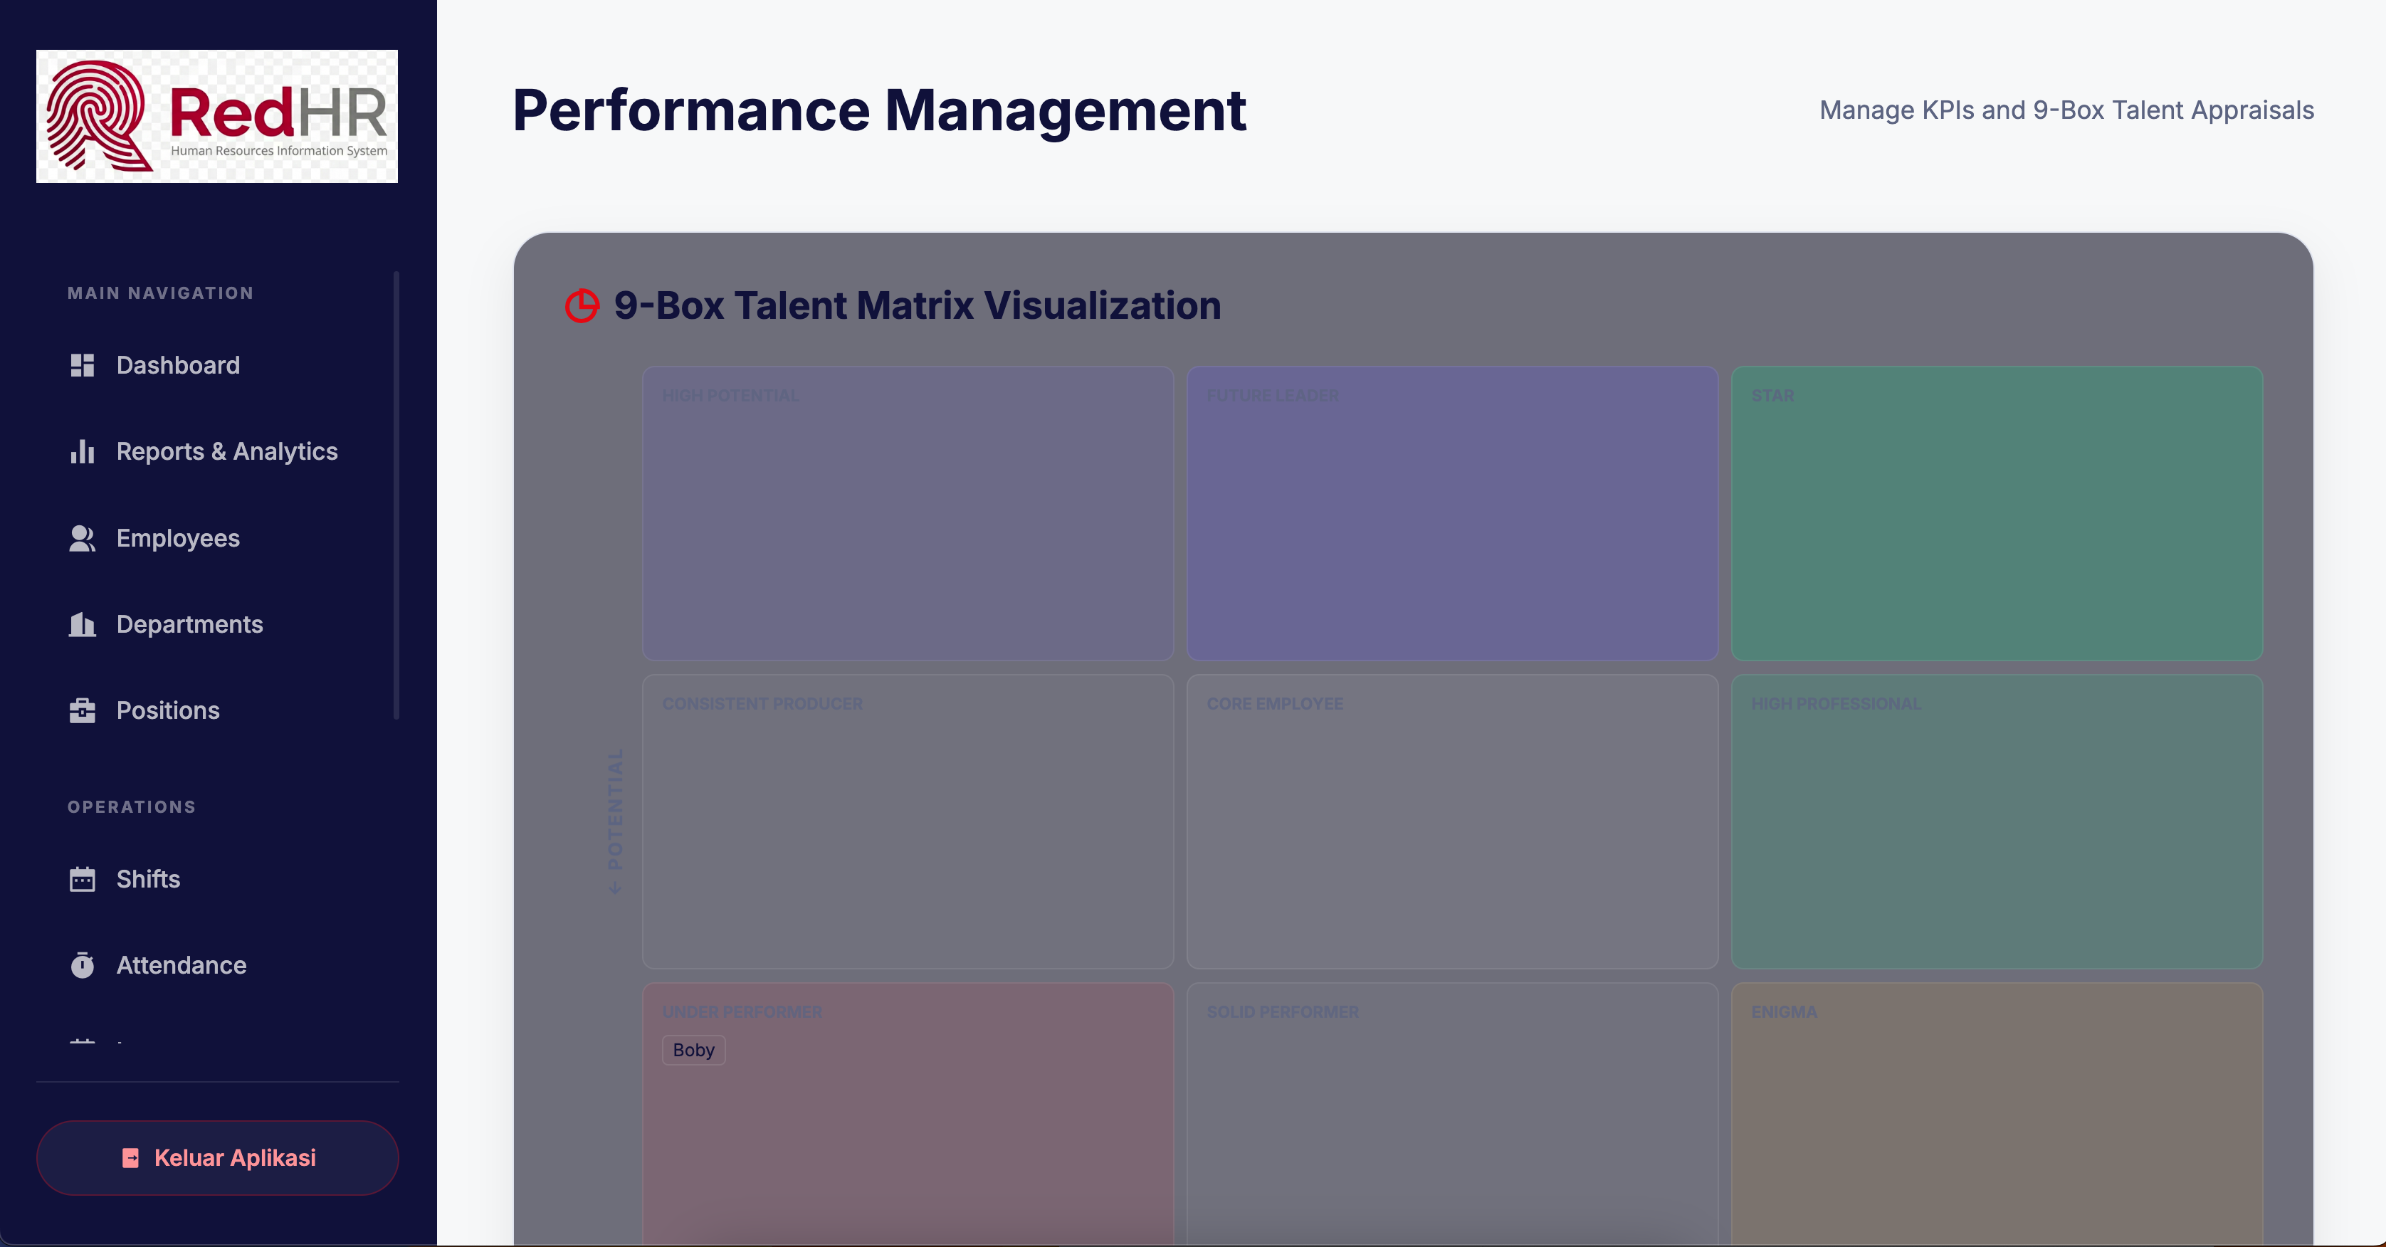Click the Future Leader matrix box

pyautogui.click(x=1452, y=513)
